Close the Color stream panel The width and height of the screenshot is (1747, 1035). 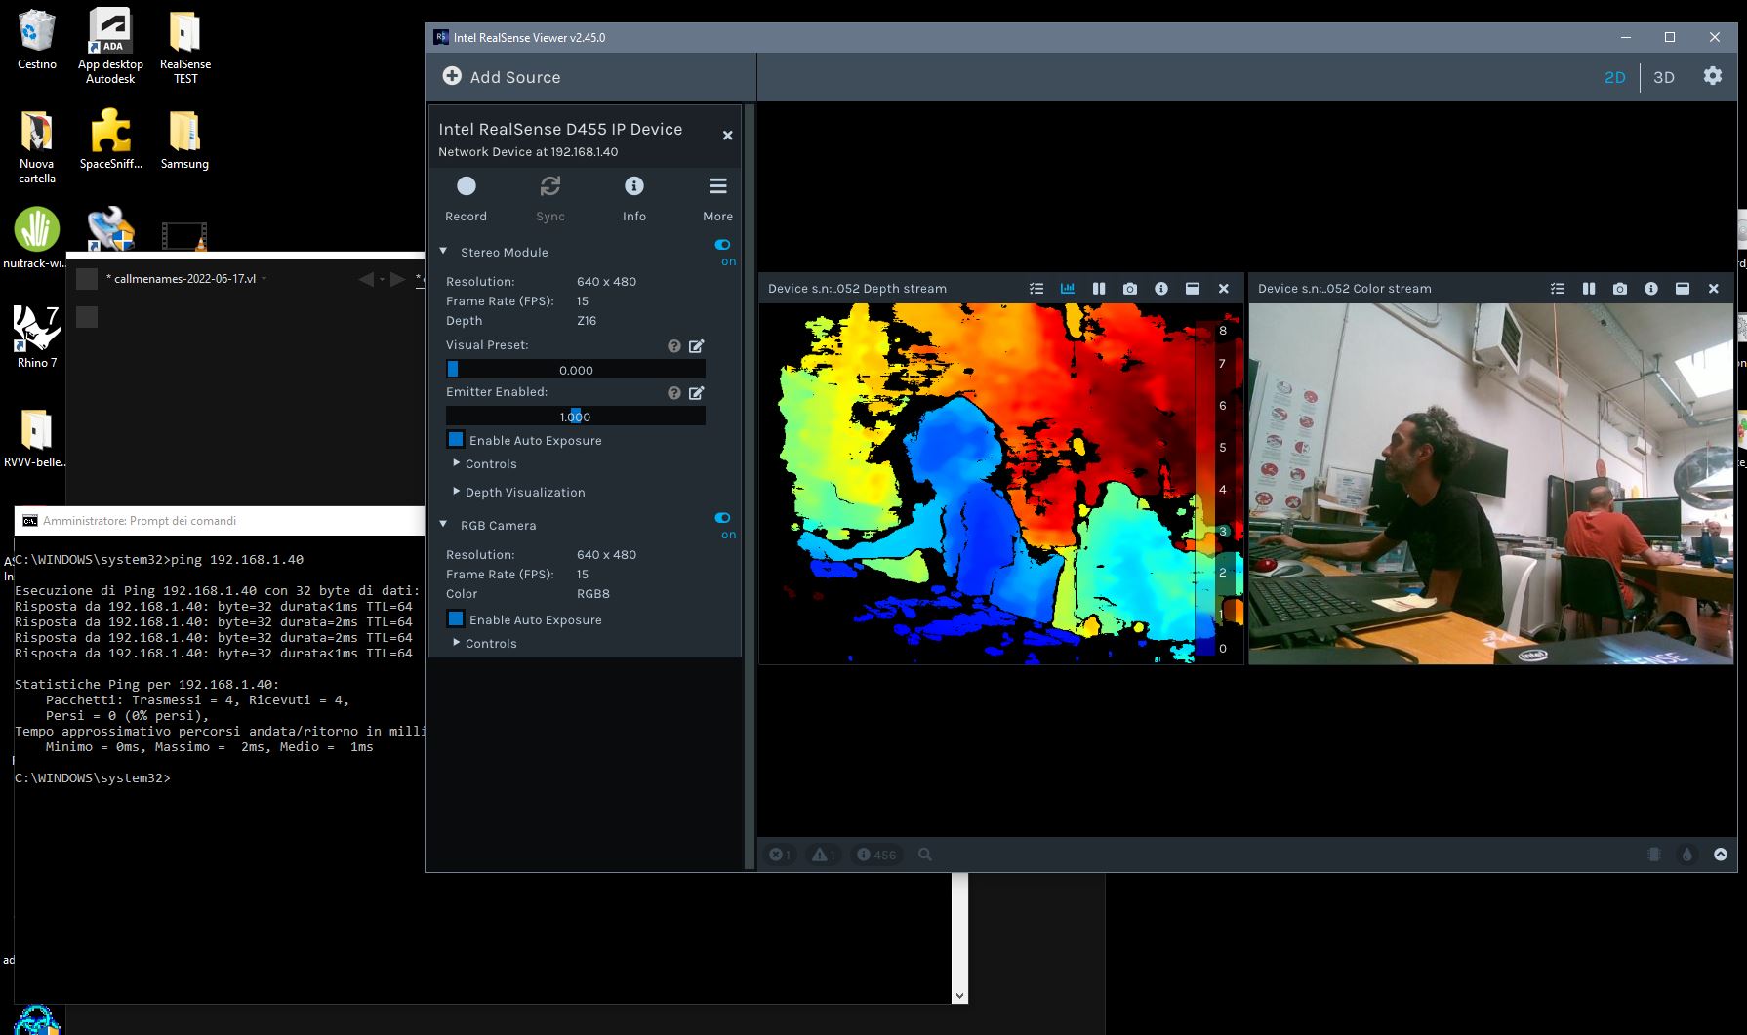[x=1714, y=289]
